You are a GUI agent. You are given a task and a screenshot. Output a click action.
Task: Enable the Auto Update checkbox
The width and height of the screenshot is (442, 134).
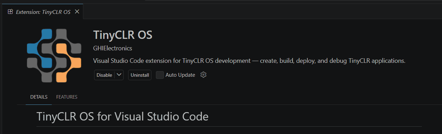click(160, 75)
